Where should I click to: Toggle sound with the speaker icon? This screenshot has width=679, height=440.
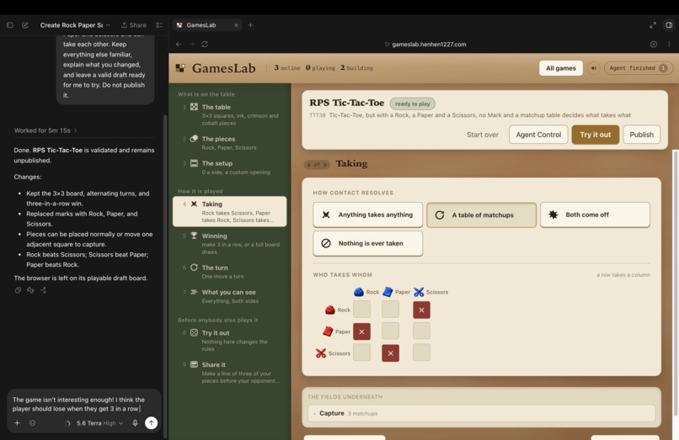coord(594,68)
